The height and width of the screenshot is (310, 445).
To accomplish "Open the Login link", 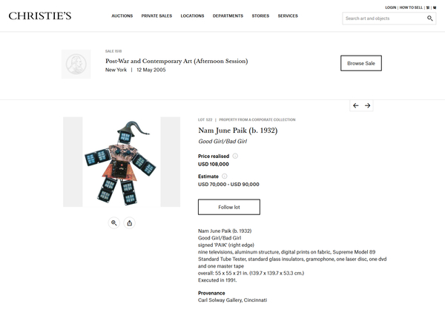I will pyautogui.click(x=391, y=7).
